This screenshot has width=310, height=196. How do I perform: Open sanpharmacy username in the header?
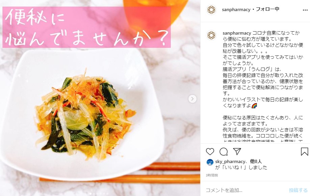tap(236, 9)
